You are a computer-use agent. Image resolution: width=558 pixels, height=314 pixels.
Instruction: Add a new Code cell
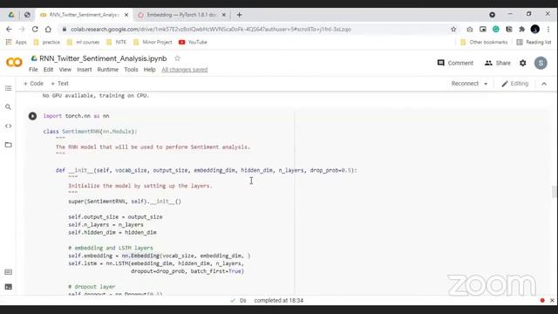(x=33, y=84)
